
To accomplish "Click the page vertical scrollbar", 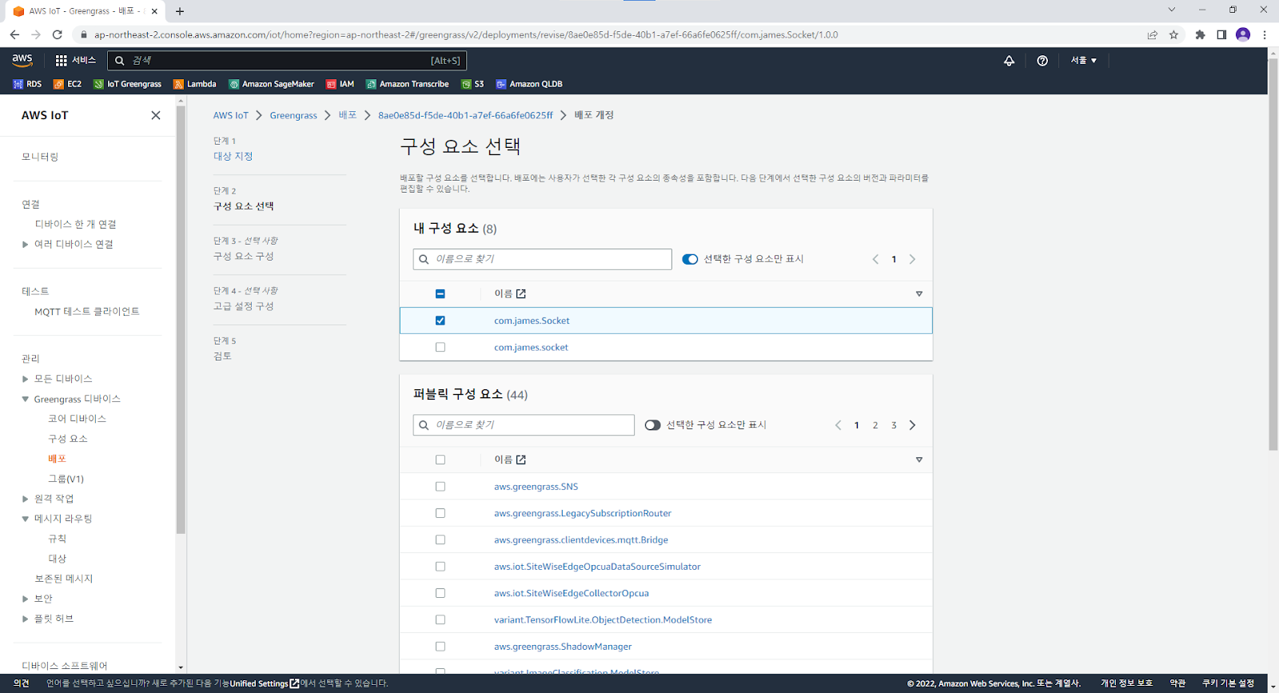I will tap(1273, 254).
